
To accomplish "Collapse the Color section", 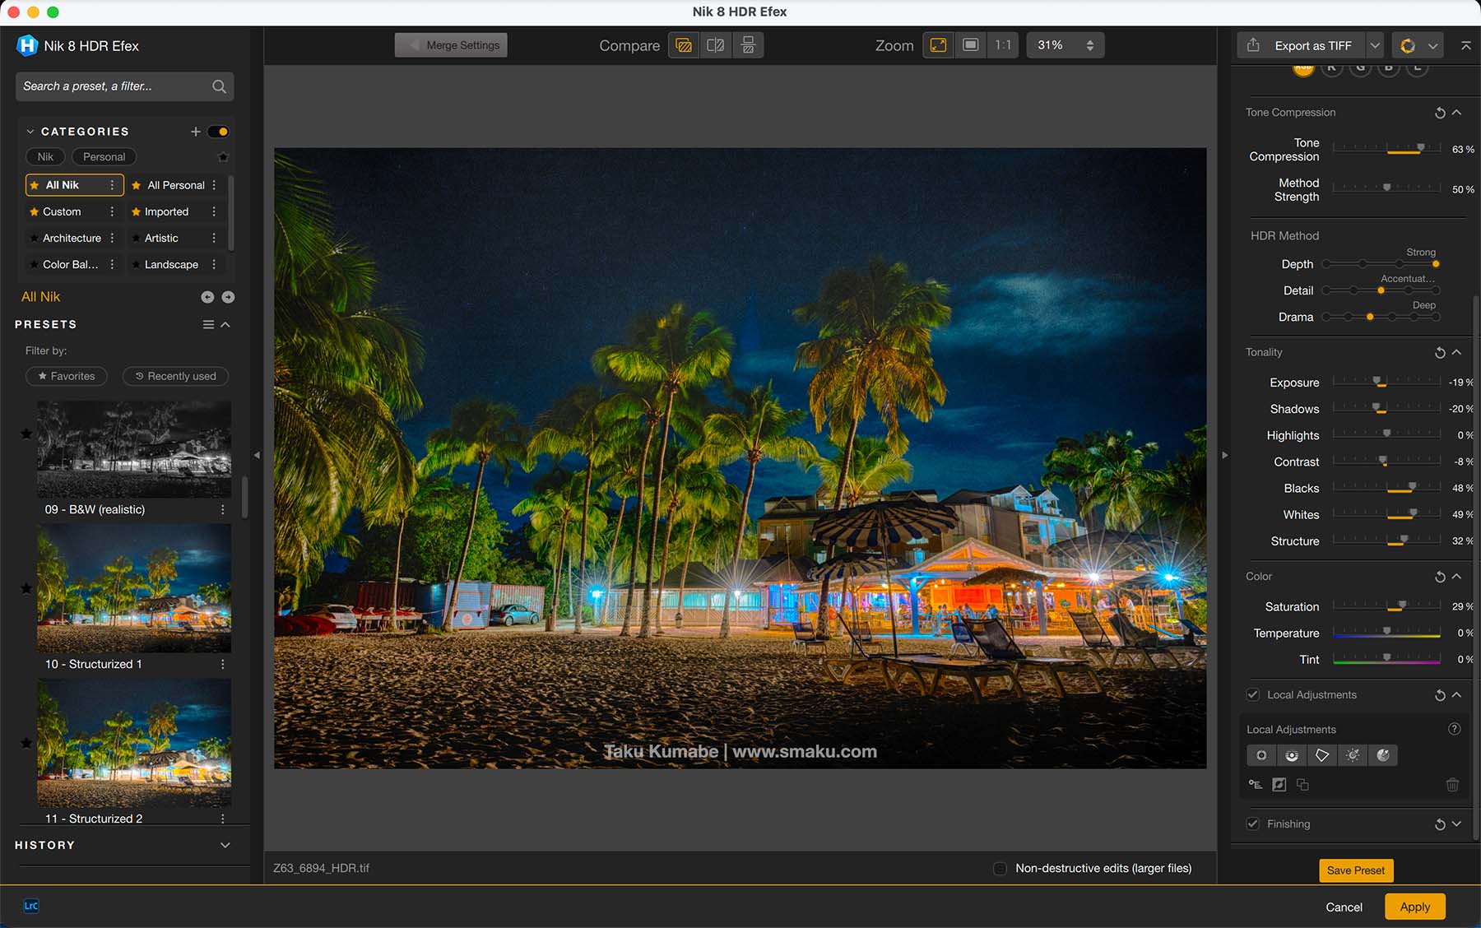I will [x=1456, y=577].
